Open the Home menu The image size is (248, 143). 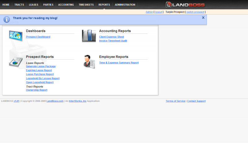[6, 5]
